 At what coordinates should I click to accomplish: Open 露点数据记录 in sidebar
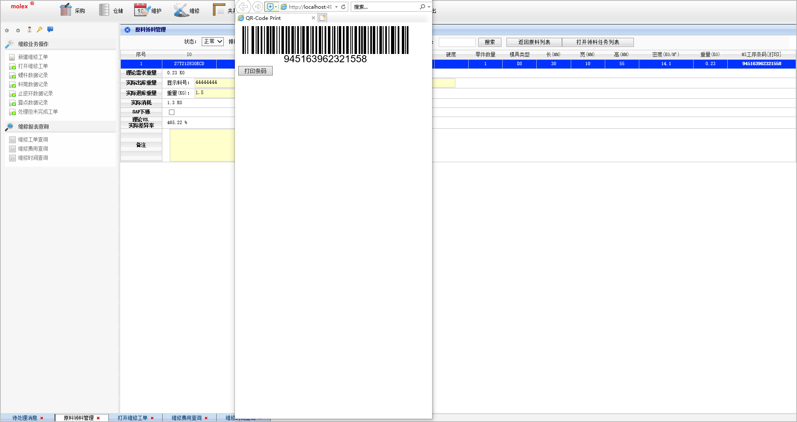pyautogui.click(x=33, y=102)
